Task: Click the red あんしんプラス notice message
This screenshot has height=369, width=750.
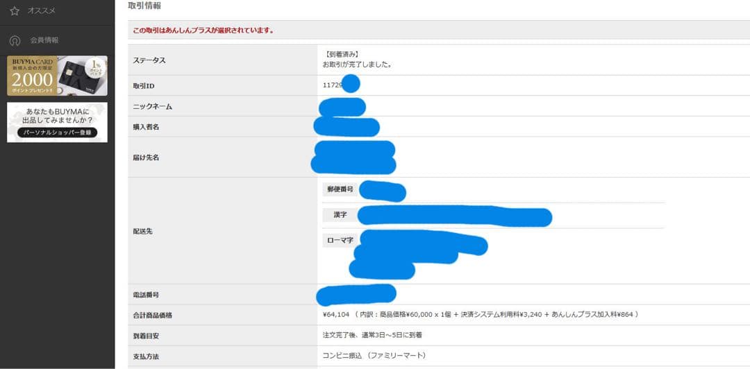Action: click(203, 31)
